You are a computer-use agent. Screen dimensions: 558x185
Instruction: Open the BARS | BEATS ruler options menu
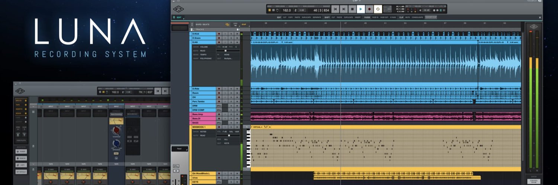click(x=192, y=24)
